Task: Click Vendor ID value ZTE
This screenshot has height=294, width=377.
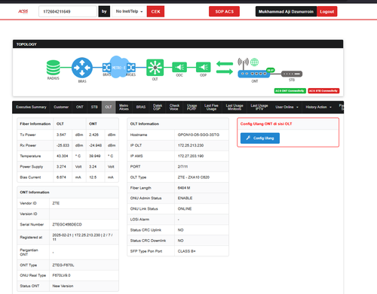Action: [56, 203]
